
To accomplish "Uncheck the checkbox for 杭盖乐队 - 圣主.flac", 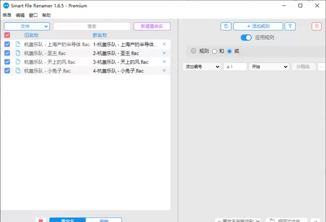I will point(7,53).
